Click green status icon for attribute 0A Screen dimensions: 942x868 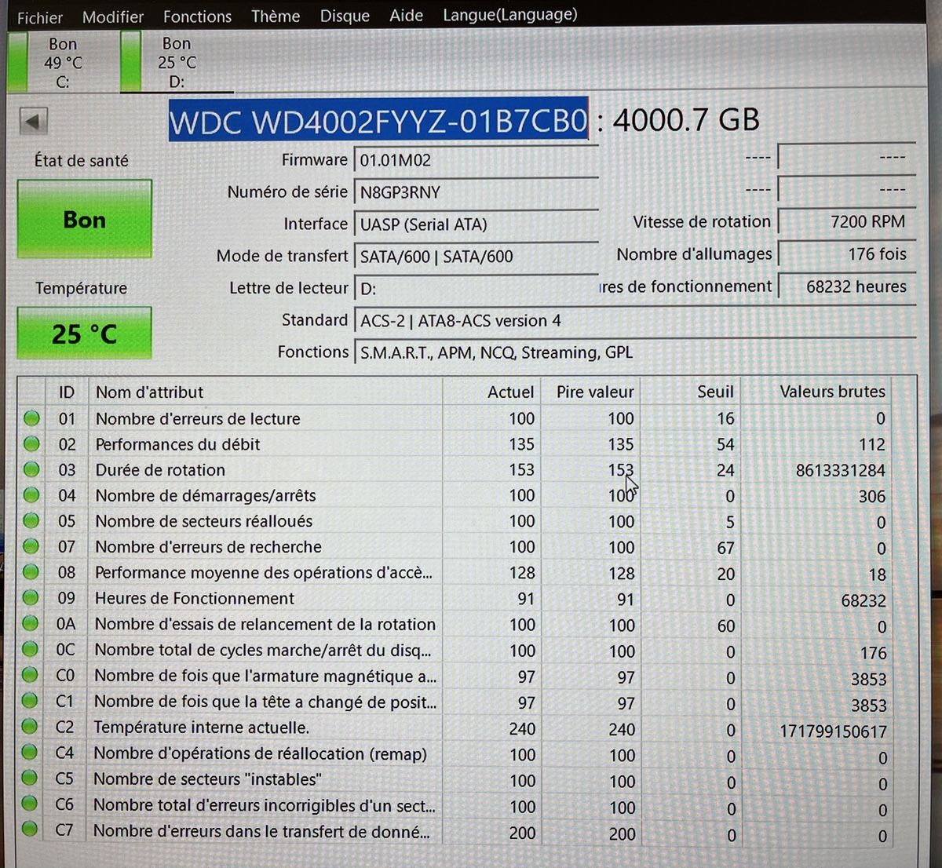pos(31,623)
